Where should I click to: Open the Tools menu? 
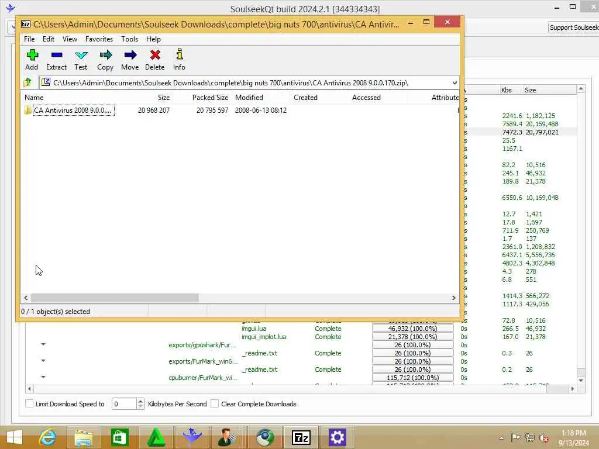tap(129, 39)
